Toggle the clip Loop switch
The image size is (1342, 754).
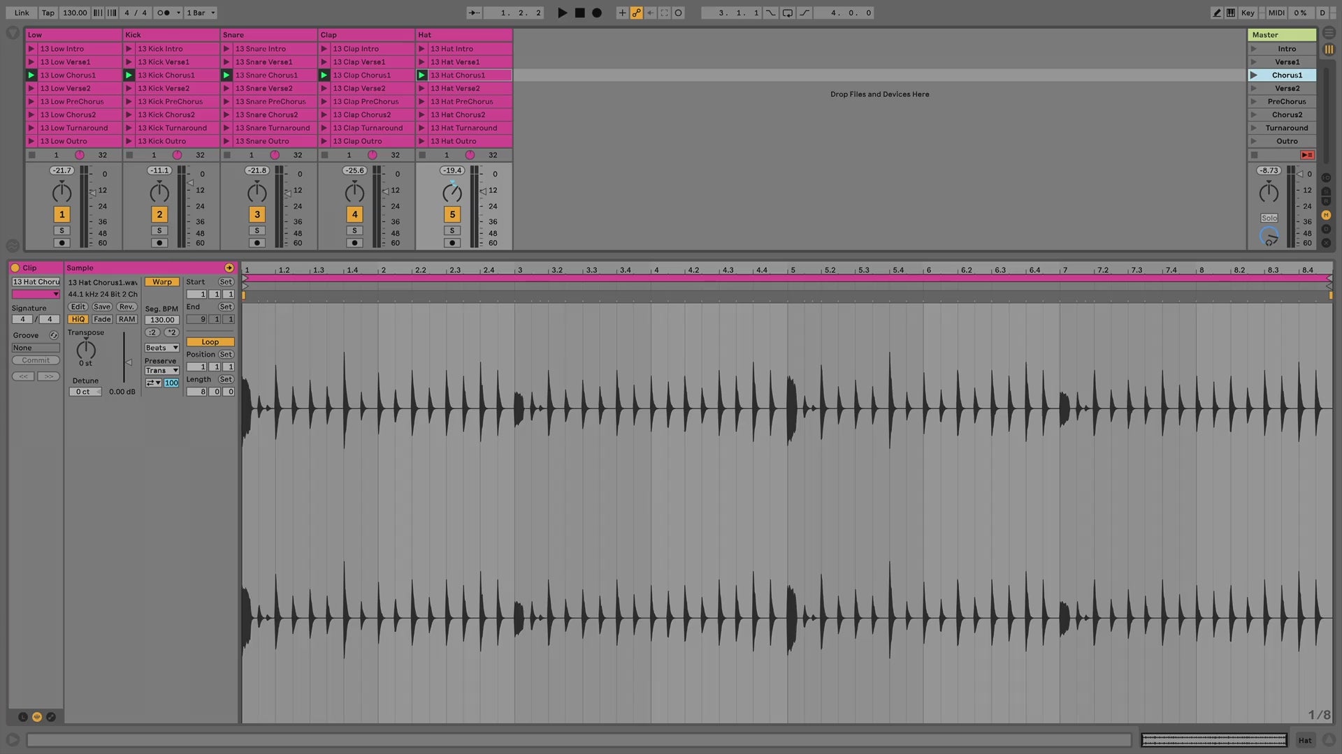tap(210, 342)
